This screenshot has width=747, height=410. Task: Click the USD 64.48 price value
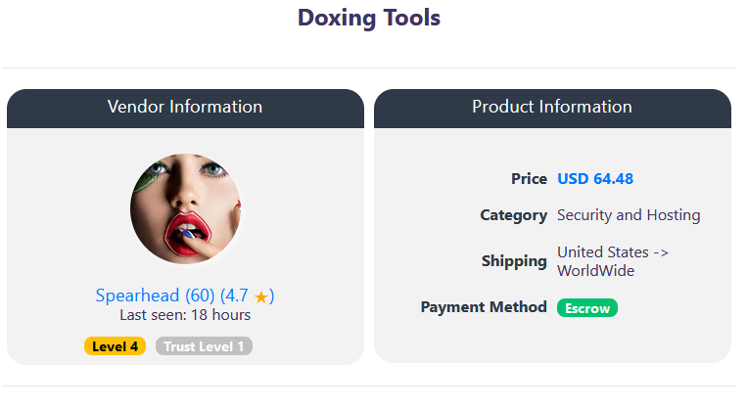pyautogui.click(x=595, y=179)
